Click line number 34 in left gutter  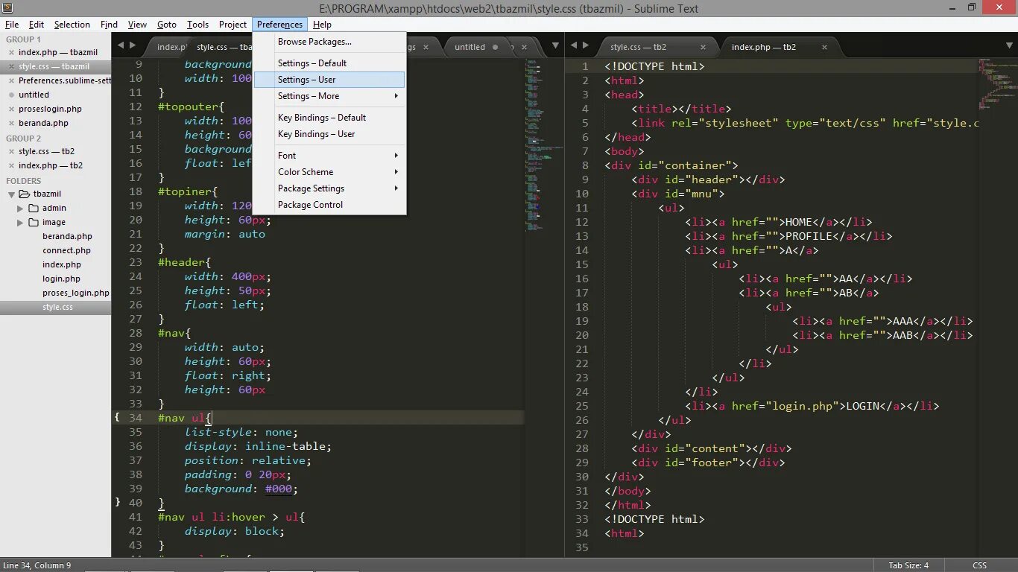(135, 418)
